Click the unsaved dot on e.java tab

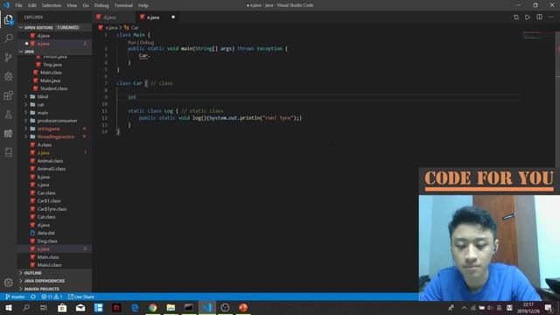(173, 17)
